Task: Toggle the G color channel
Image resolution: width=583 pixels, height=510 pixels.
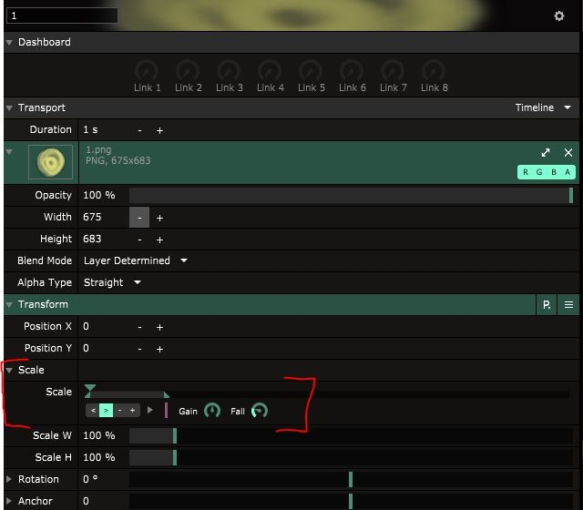Action: pyautogui.click(x=539, y=172)
